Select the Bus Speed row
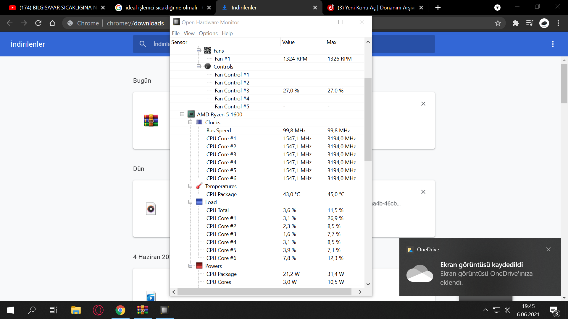Screen dimensions: 568x319 click(x=267, y=130)
